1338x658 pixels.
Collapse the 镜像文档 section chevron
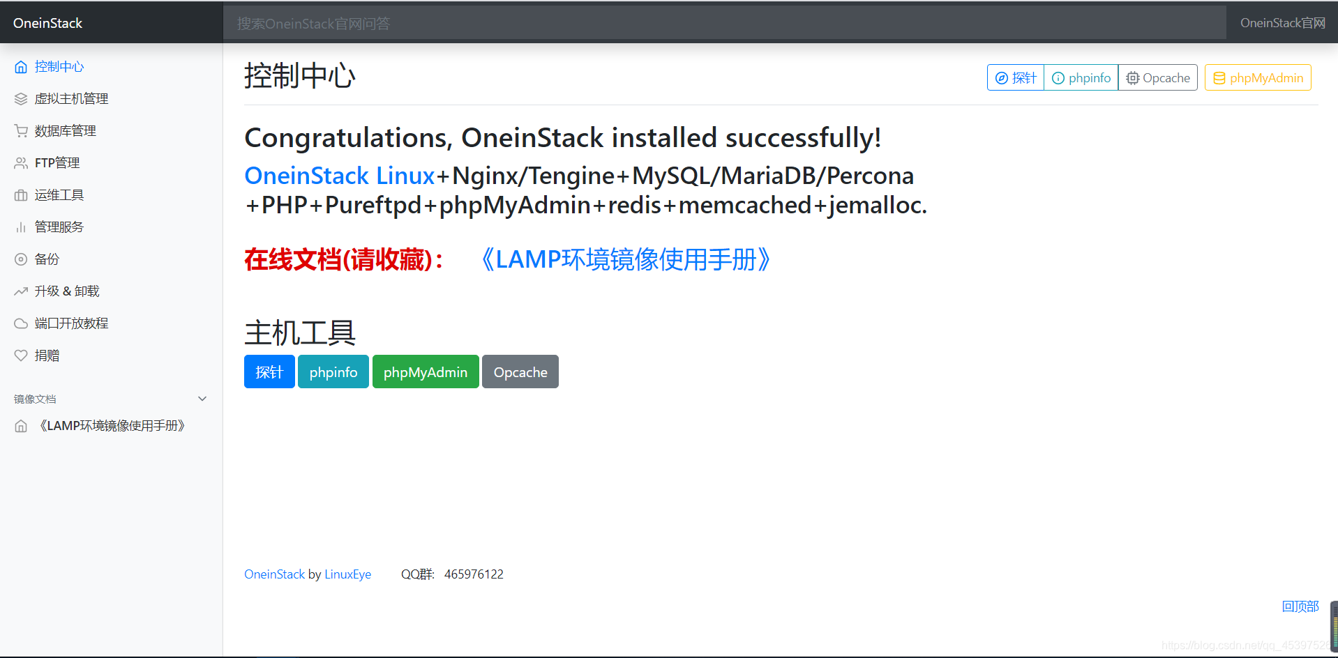pyautogui.click(x=202, y=399)
